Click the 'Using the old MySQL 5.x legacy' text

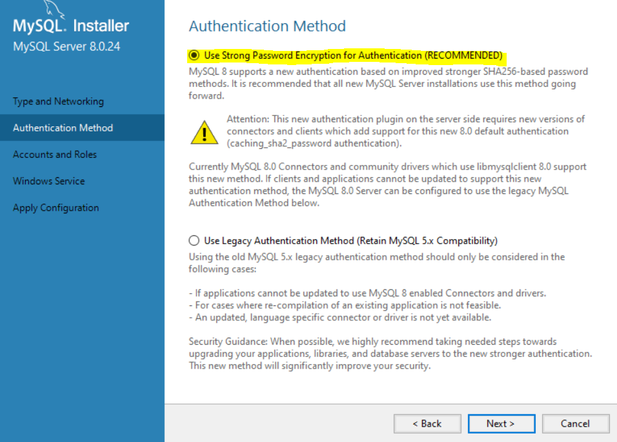(376, 263)
